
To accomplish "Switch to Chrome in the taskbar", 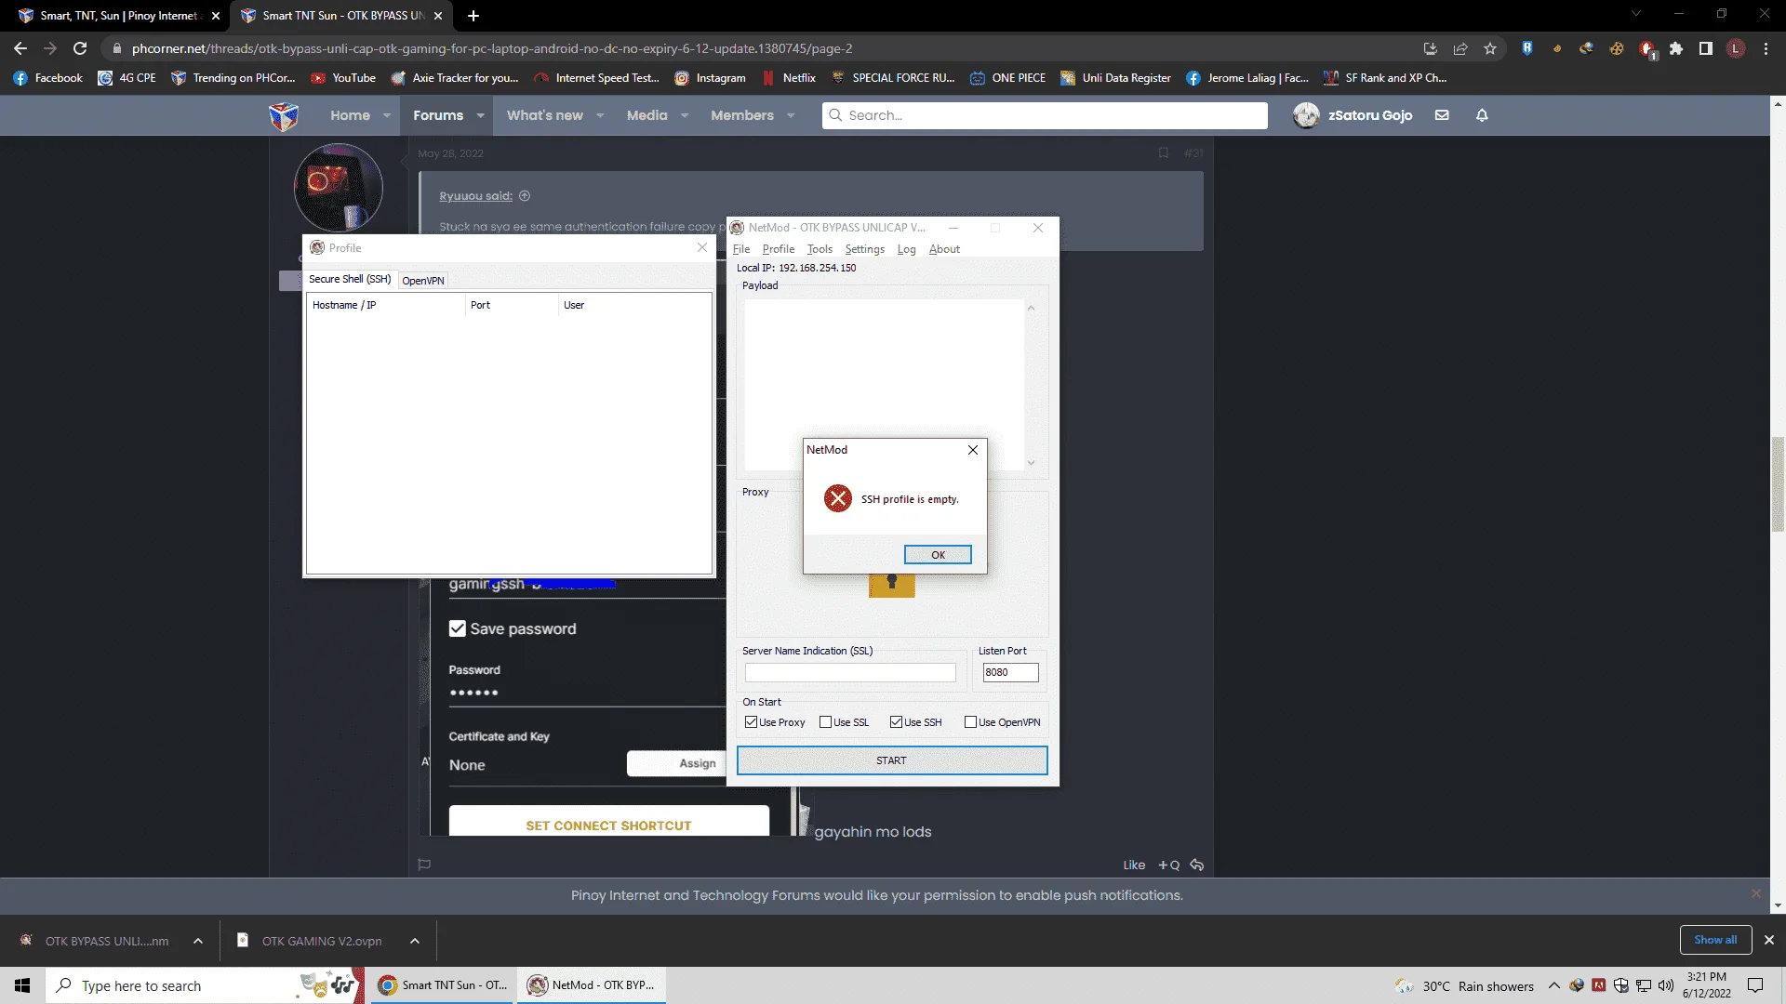I will (x=443, y=985).
